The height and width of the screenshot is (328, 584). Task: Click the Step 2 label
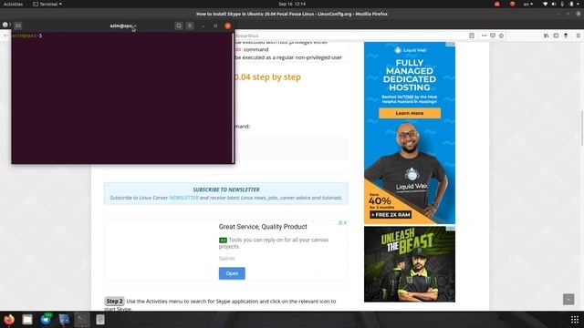pyautogui.click(x=114, y=302)
